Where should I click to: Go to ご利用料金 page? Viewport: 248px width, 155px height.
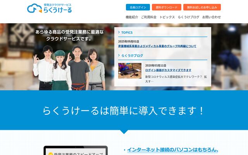(149, 17)
